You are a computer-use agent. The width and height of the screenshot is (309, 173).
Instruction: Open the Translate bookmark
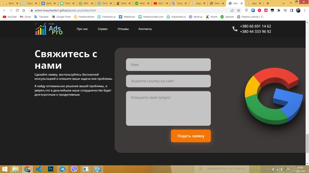(x=41, y=17)
